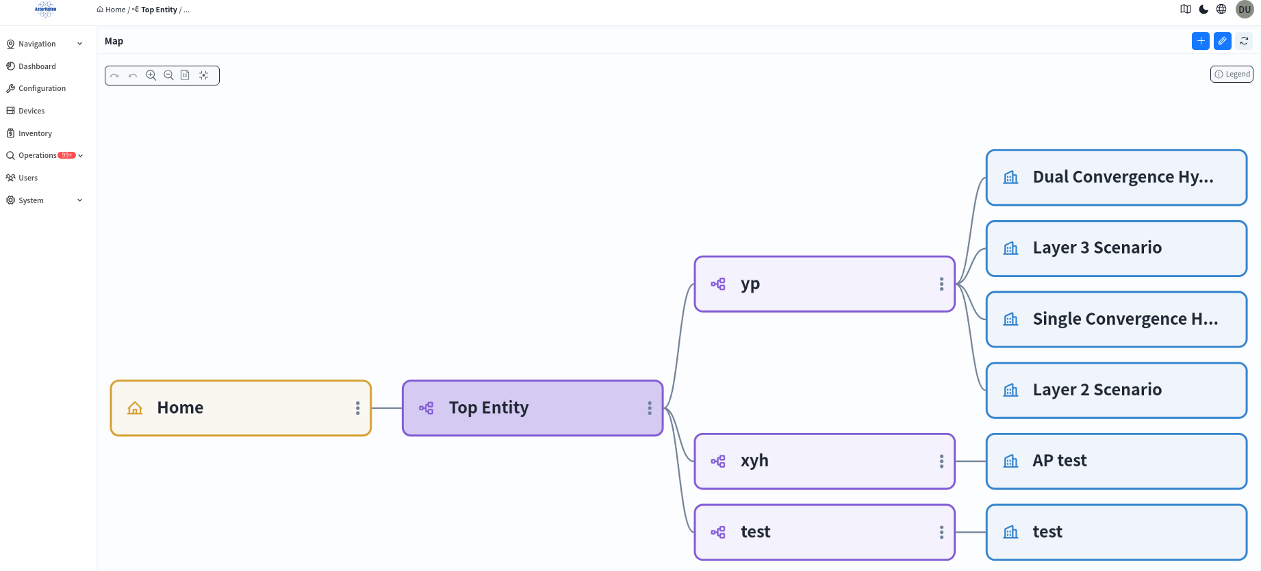
Task: Select the Layer 3 Scenario node
Action: click(x=1116, y=248)
